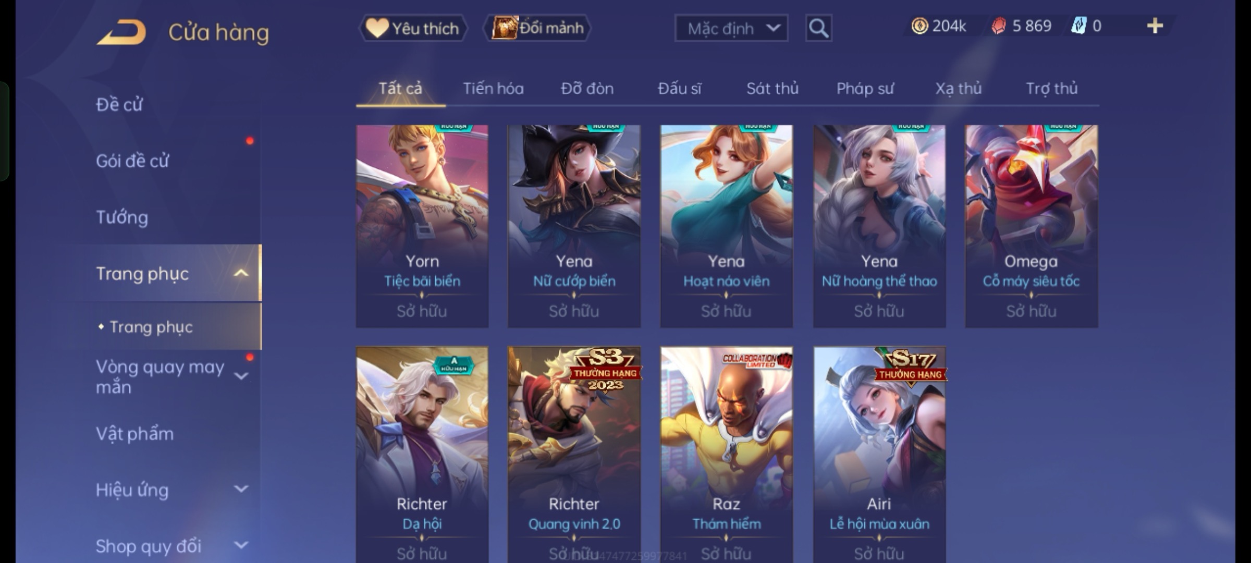Tap the red ruby currency icon
This screenshot has width=1251, height=563.
(x=998, y=26)
